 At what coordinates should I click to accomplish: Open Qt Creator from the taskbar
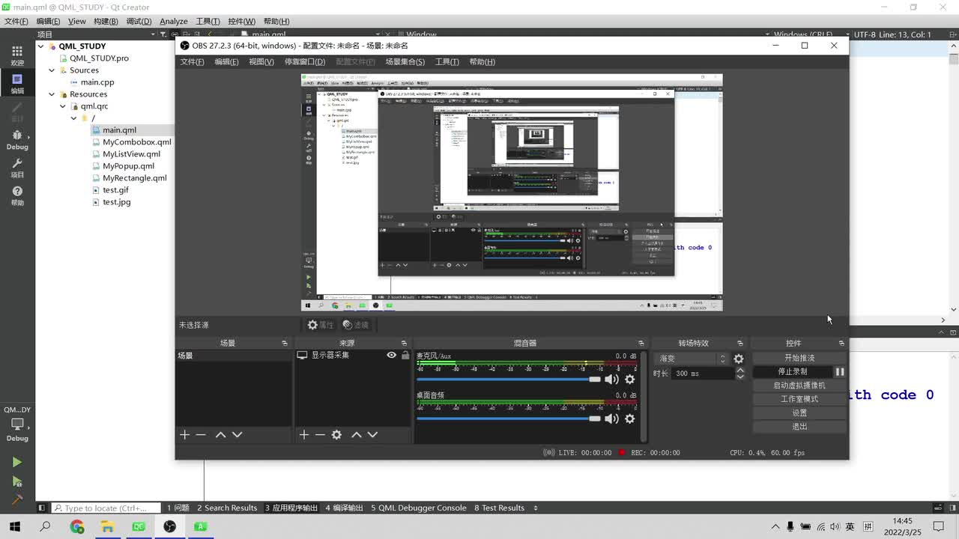pyautogui.click(x=139, y=526)
